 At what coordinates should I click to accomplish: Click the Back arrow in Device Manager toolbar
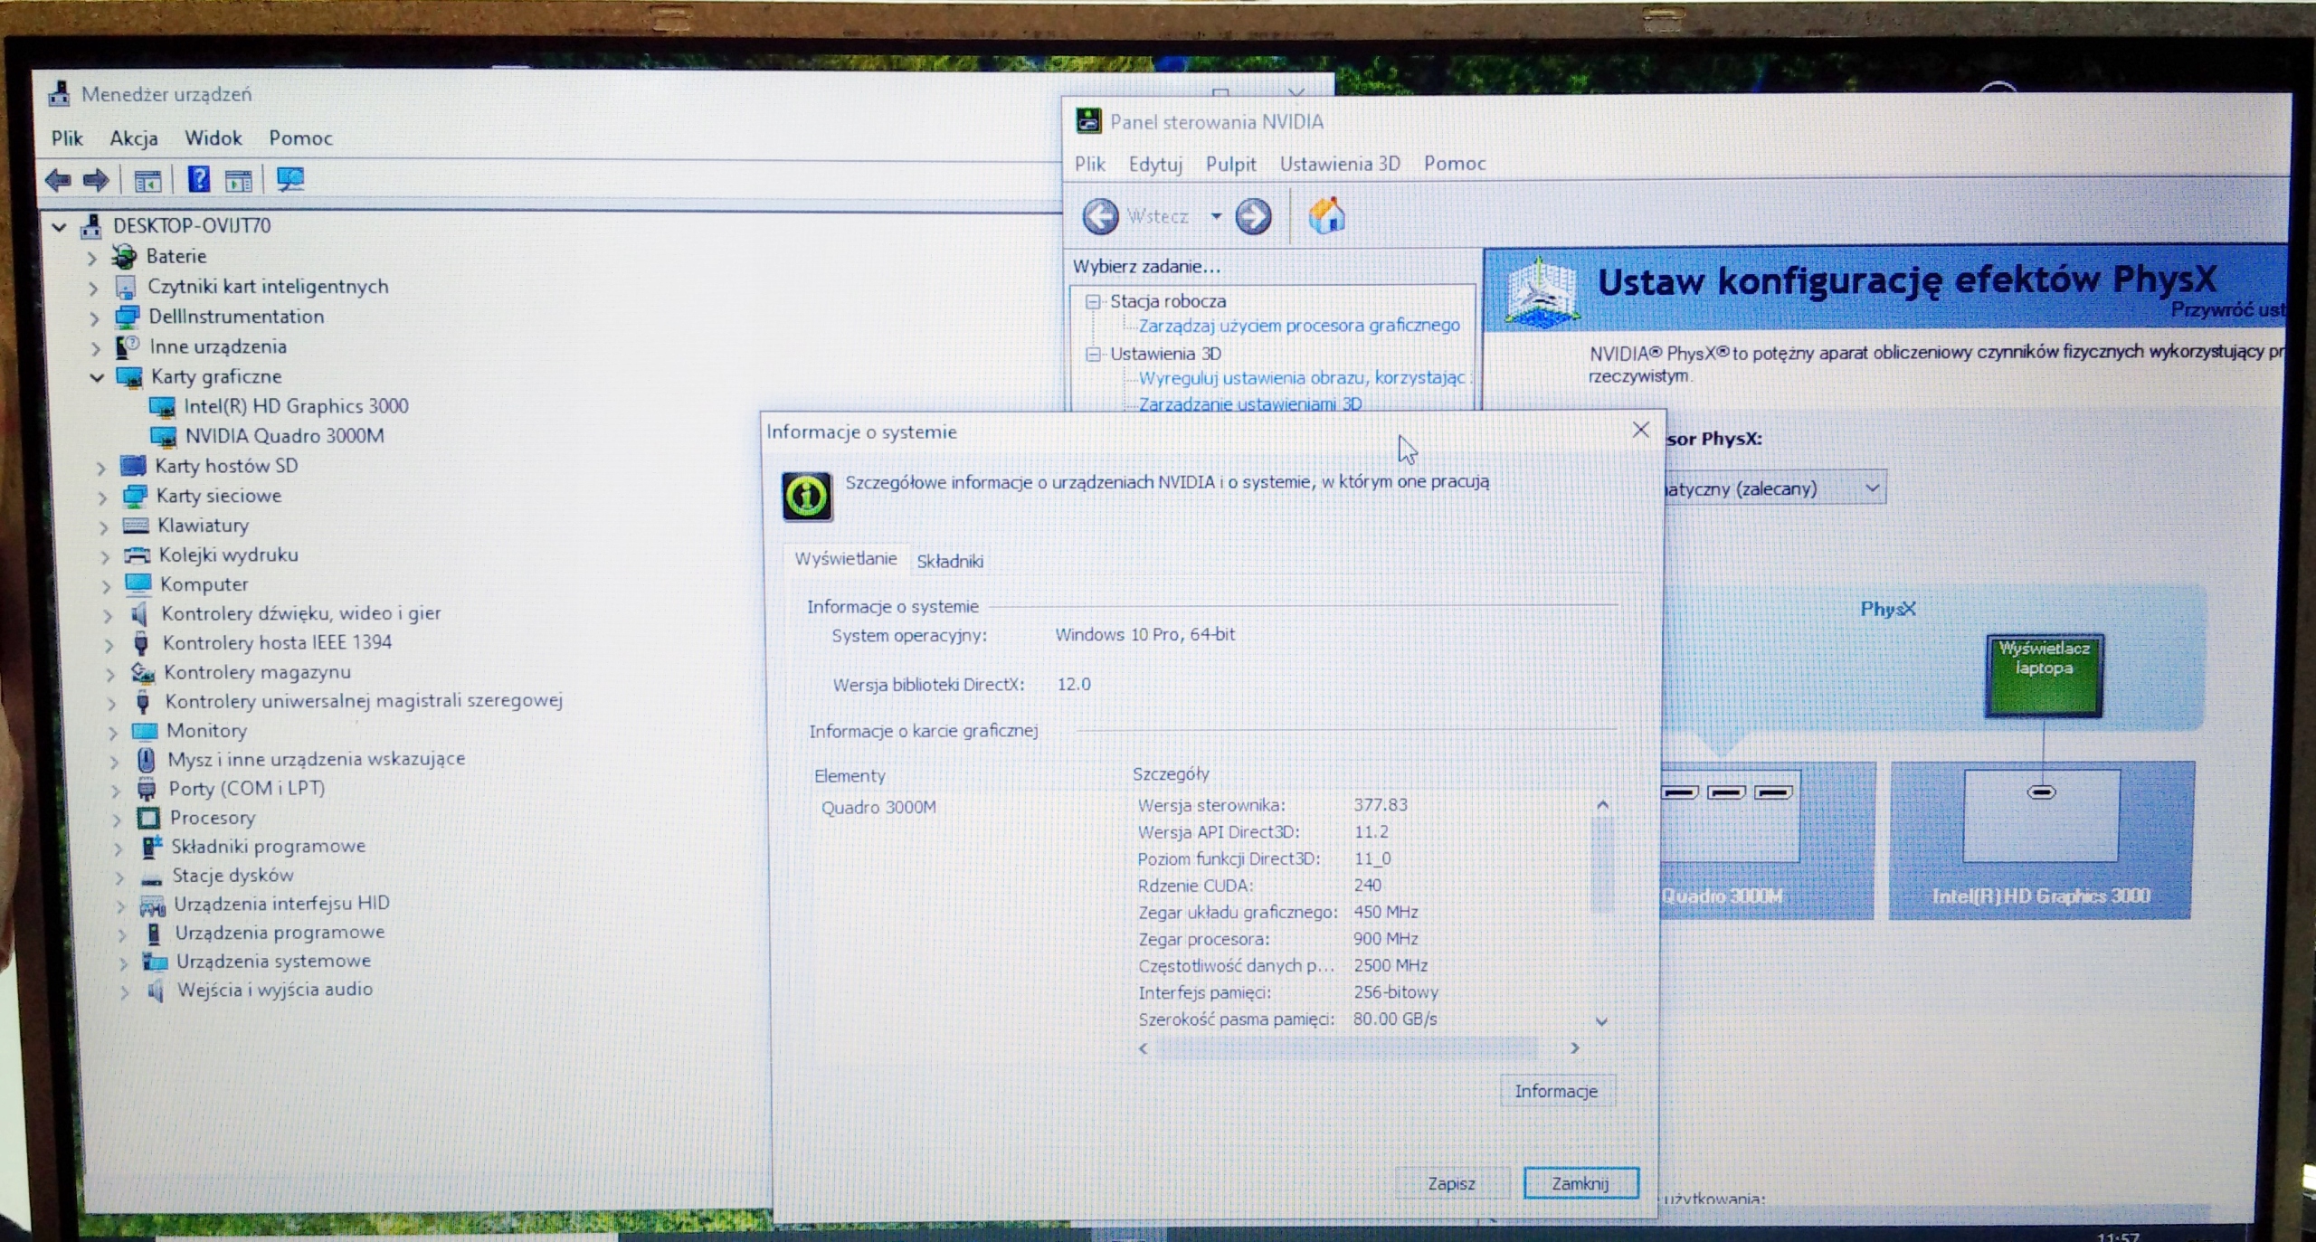(58, 180)
